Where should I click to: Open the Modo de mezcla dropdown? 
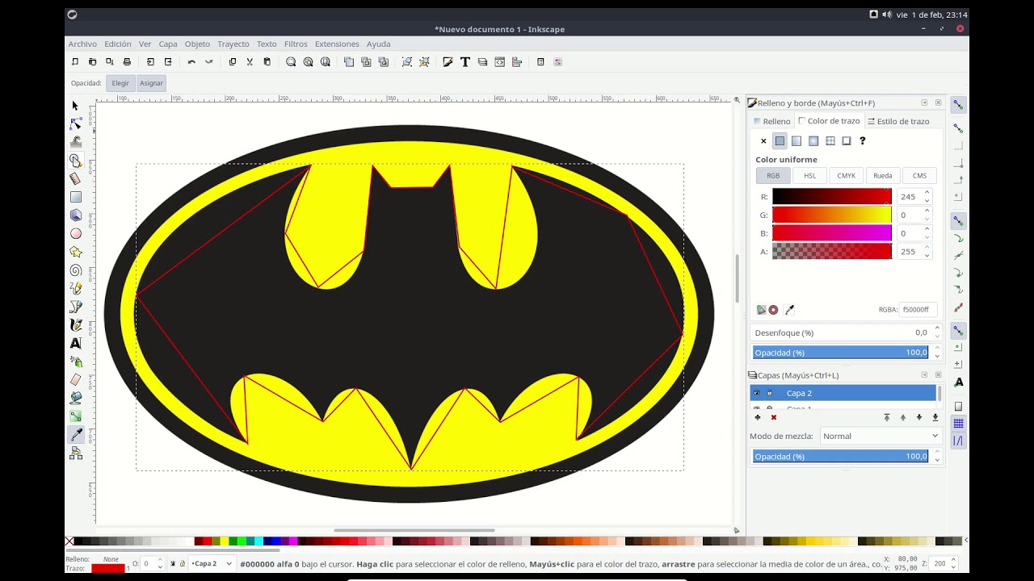pos(880,436)
